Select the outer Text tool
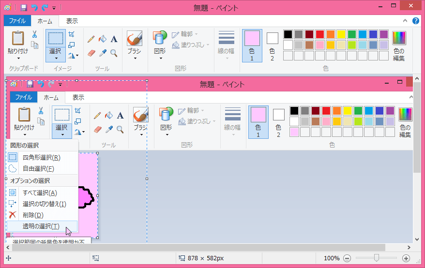The height and width of the screenshot is (268, 425). [114, 39]
